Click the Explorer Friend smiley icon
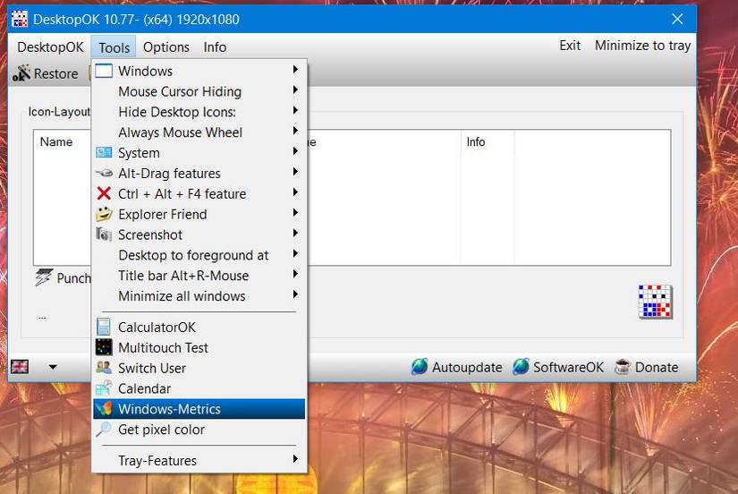Image resolution: width=738 pixels, height=494 pixels. point(104,214)
